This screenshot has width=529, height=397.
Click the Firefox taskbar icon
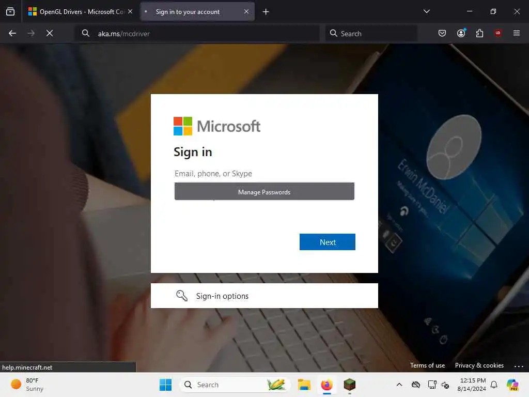326,385
